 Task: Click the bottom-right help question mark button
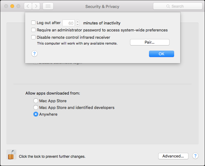tap(195, 156)
